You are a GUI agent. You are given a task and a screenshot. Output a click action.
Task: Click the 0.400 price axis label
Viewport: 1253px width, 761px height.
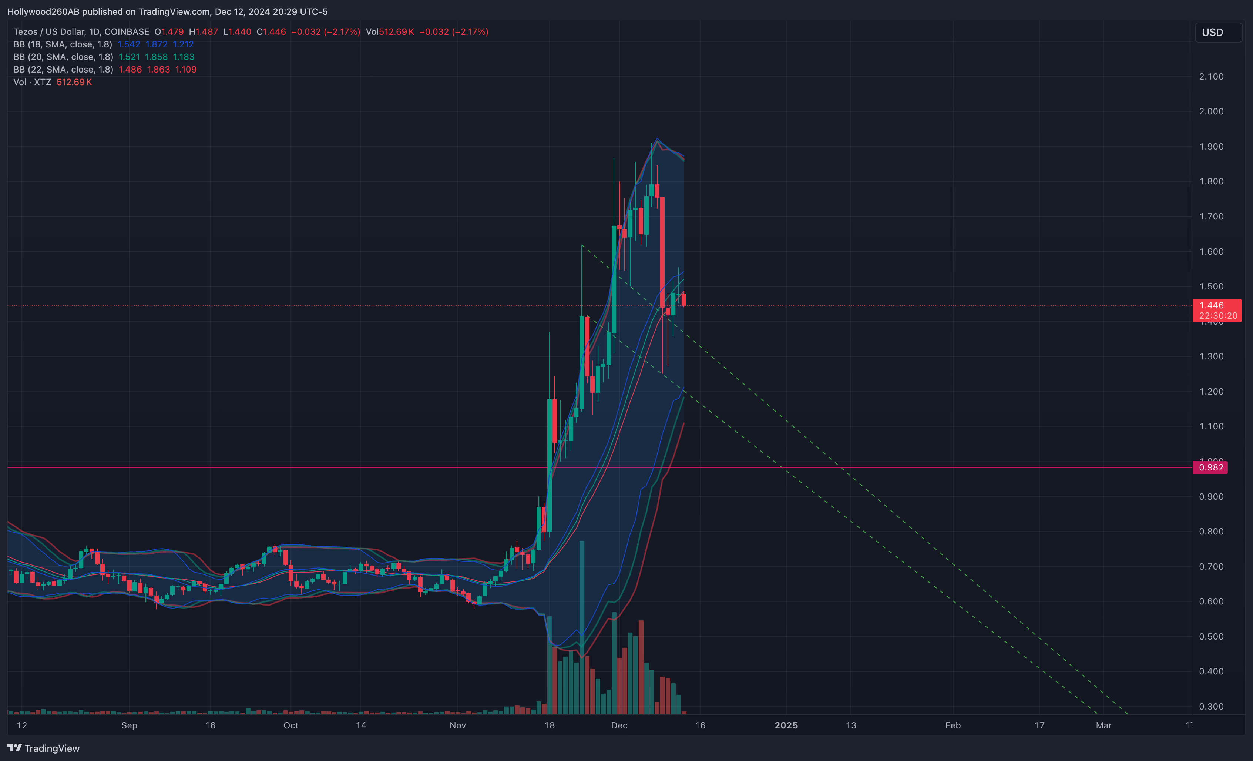[1211, 671]
